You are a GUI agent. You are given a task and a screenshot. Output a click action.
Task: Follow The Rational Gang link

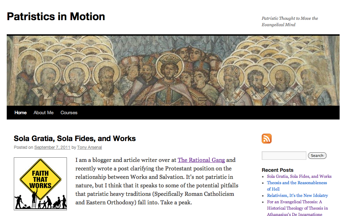point(201,160)
